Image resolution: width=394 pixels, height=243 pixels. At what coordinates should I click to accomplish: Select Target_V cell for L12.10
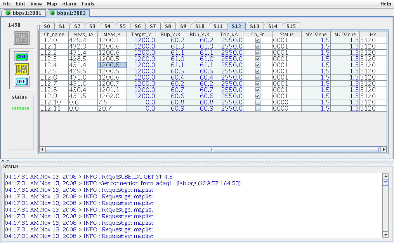click(x=141, y=102)
